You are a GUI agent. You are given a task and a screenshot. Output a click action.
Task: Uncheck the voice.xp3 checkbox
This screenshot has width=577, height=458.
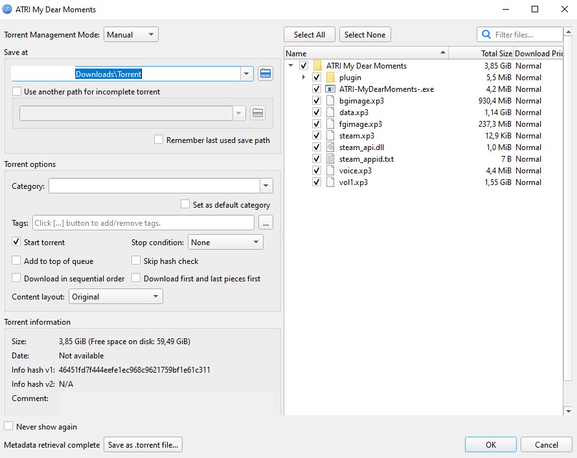pos(317,171)
